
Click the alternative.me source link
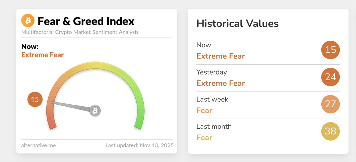[x=39, y=146]
